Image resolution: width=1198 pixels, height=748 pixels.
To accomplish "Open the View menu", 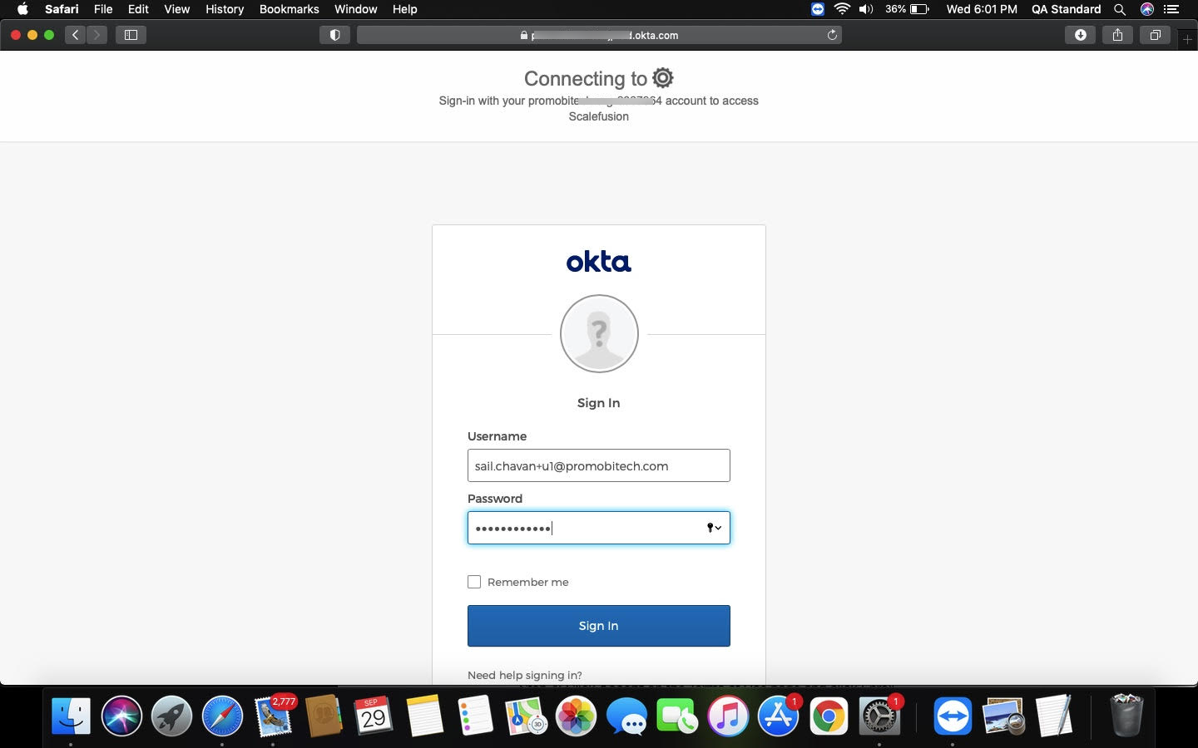I will pyautogui.click(x=176, y=9).
